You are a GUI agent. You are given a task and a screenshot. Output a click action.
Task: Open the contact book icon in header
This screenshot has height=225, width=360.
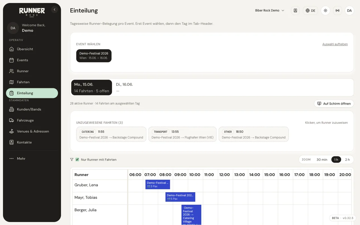pos(295,10)
